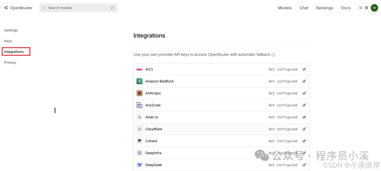Click Not configured status for Cohere

283,141
